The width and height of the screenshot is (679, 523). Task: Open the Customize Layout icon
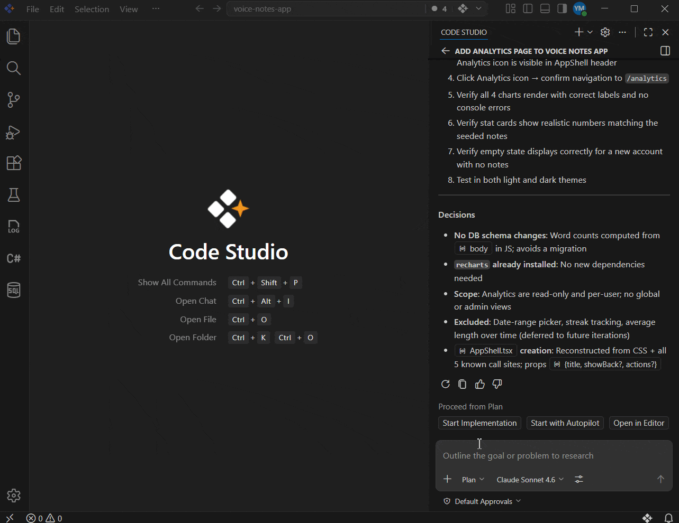click(x=511, y=8)
